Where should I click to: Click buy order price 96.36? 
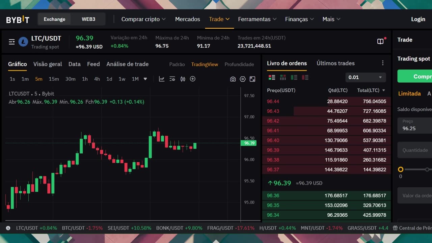(273, 195)
